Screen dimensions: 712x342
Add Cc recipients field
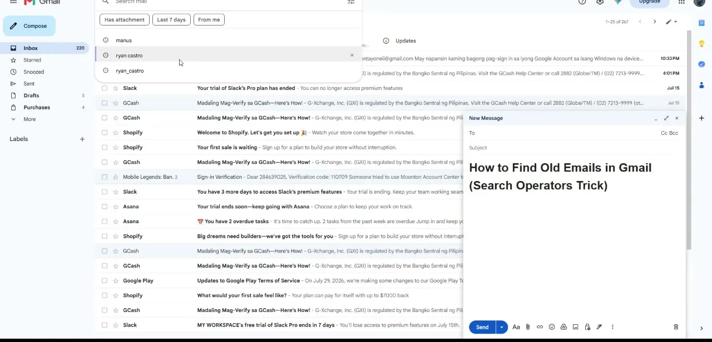[x=664, y=133]
